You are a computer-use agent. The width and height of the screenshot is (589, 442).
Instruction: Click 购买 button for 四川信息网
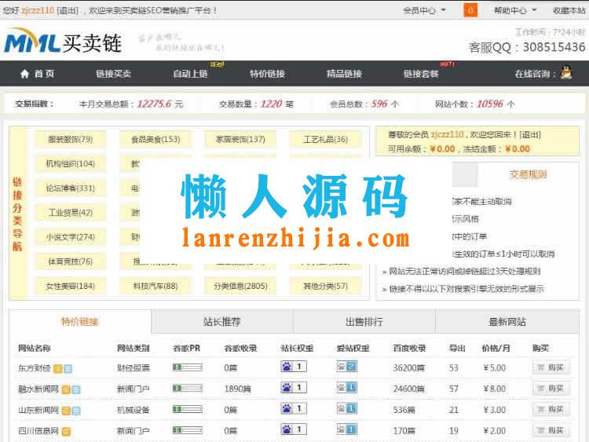point(551,431)
